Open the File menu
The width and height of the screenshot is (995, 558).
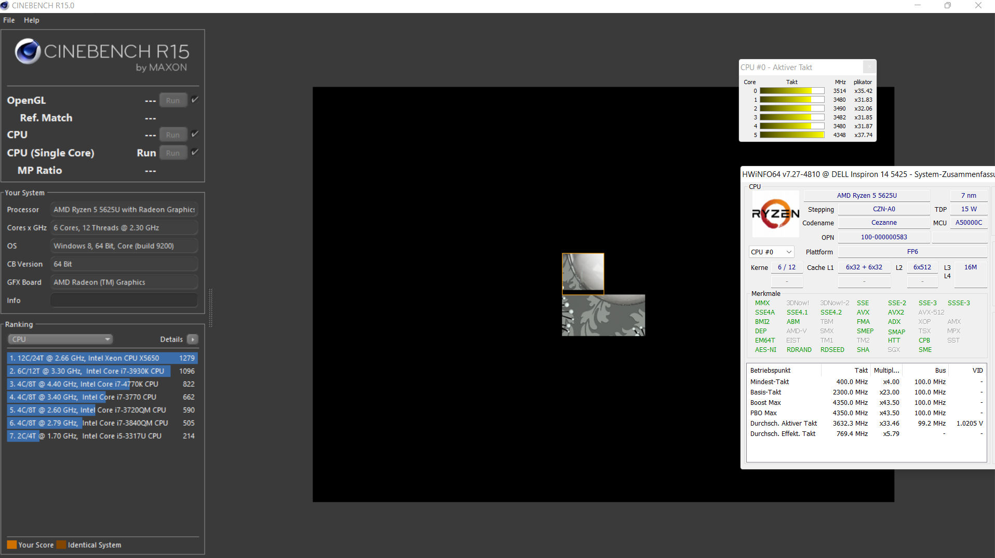[9, 20]
